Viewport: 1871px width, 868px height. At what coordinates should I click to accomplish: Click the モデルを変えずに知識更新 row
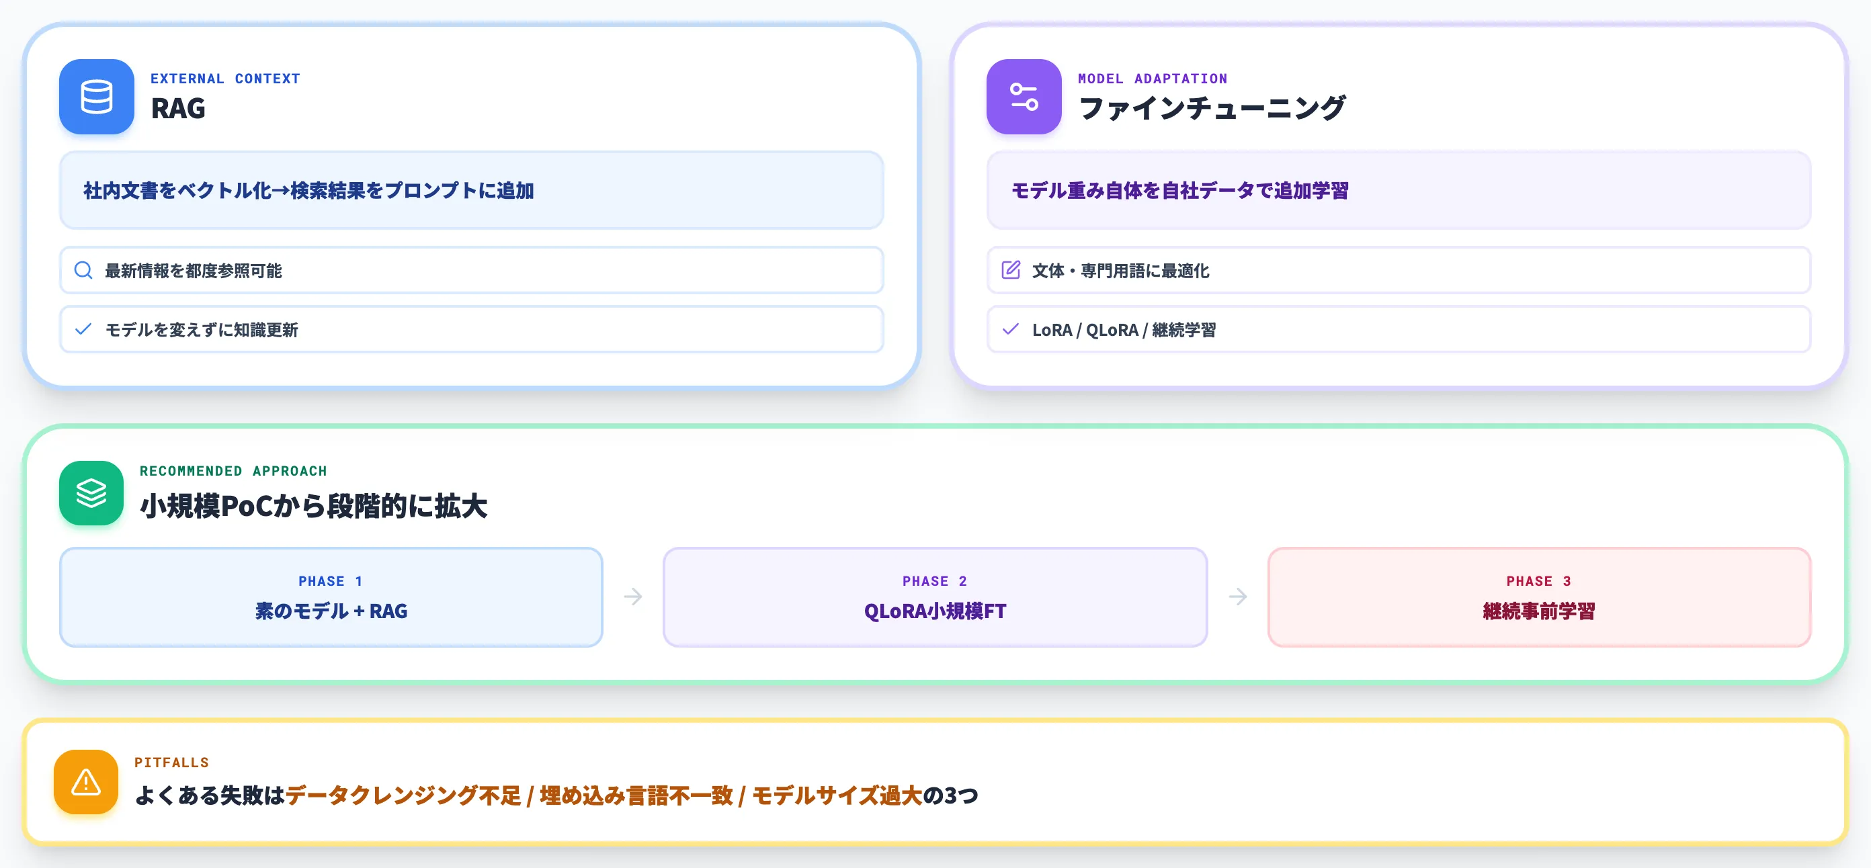pyautogui.click(x=471, y=329)
